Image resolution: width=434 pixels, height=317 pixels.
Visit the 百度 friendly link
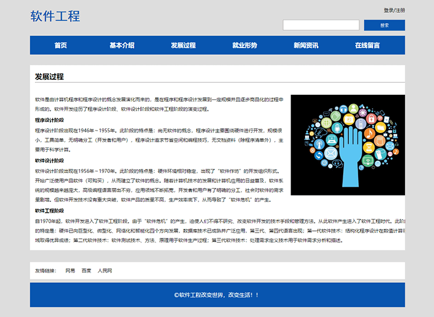tap(86, 271)
